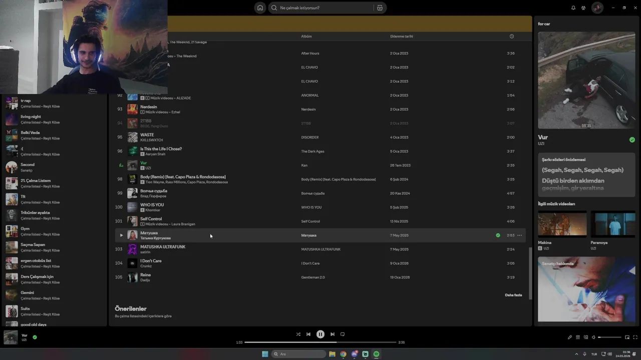Click the Nerdesin track cover thumbnail
Viewport: 641px width, 360px height.
(132, 109)
